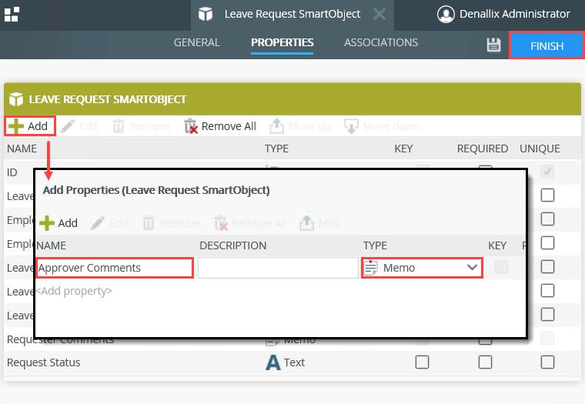Click Remove All in Add Properties dialog
This screenshot has width=585, height=404.
[x=250, y=223]
